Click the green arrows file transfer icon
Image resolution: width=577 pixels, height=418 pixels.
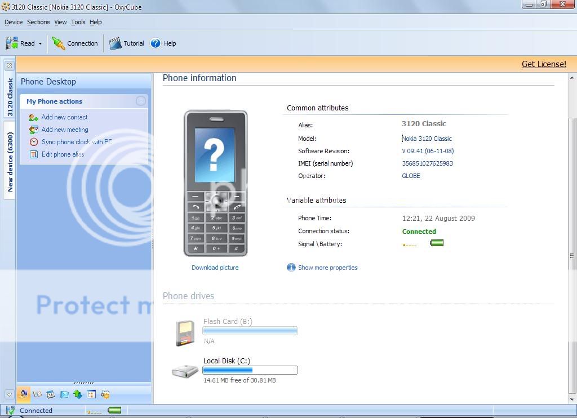coord(78,395)
